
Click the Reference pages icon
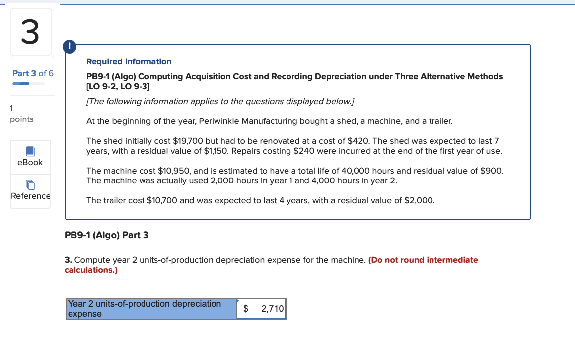coord(30,184)
